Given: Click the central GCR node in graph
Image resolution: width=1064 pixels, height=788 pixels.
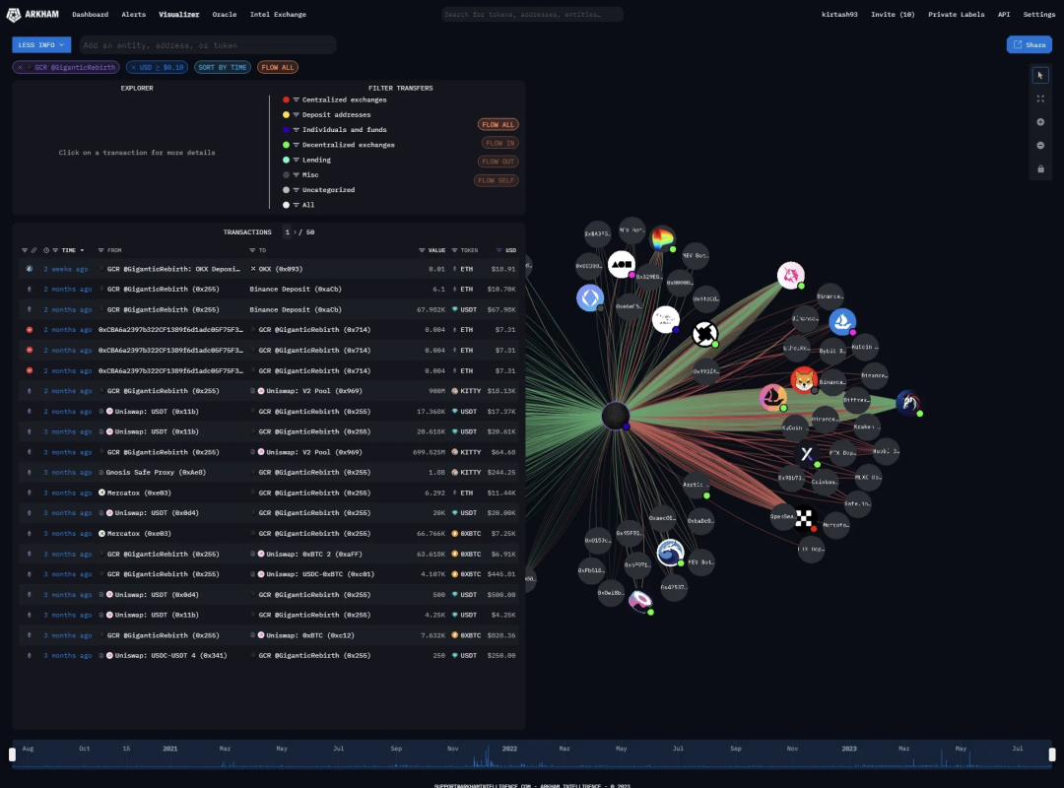Looking at the screenshot, I should tap(616, 417).
